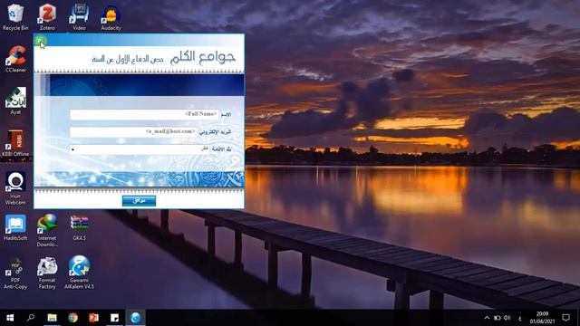Launch Zotero from the desktop
This screenshot has height=326, width=580.
(x=47, y=16)
